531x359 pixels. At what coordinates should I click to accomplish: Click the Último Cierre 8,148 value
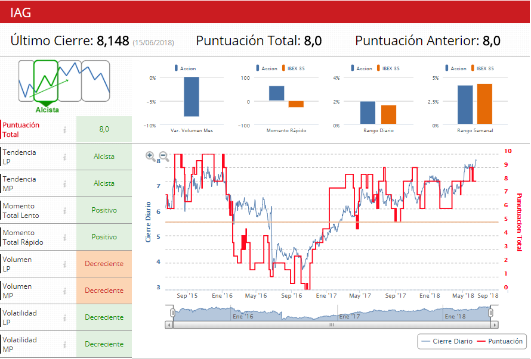pos(113,41)
